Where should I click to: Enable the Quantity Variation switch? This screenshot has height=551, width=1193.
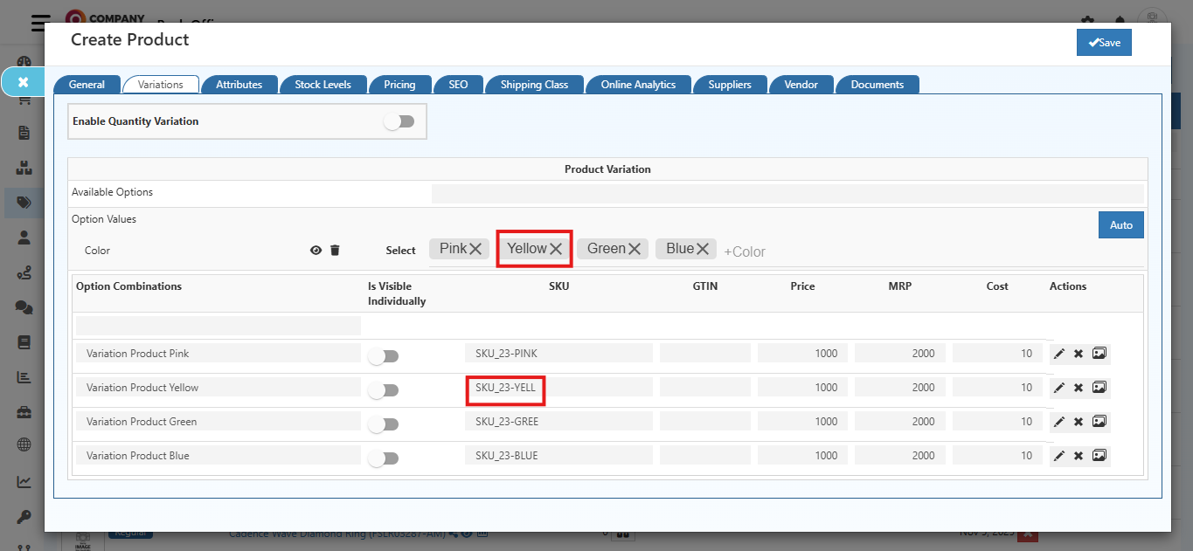pos(399,121)
